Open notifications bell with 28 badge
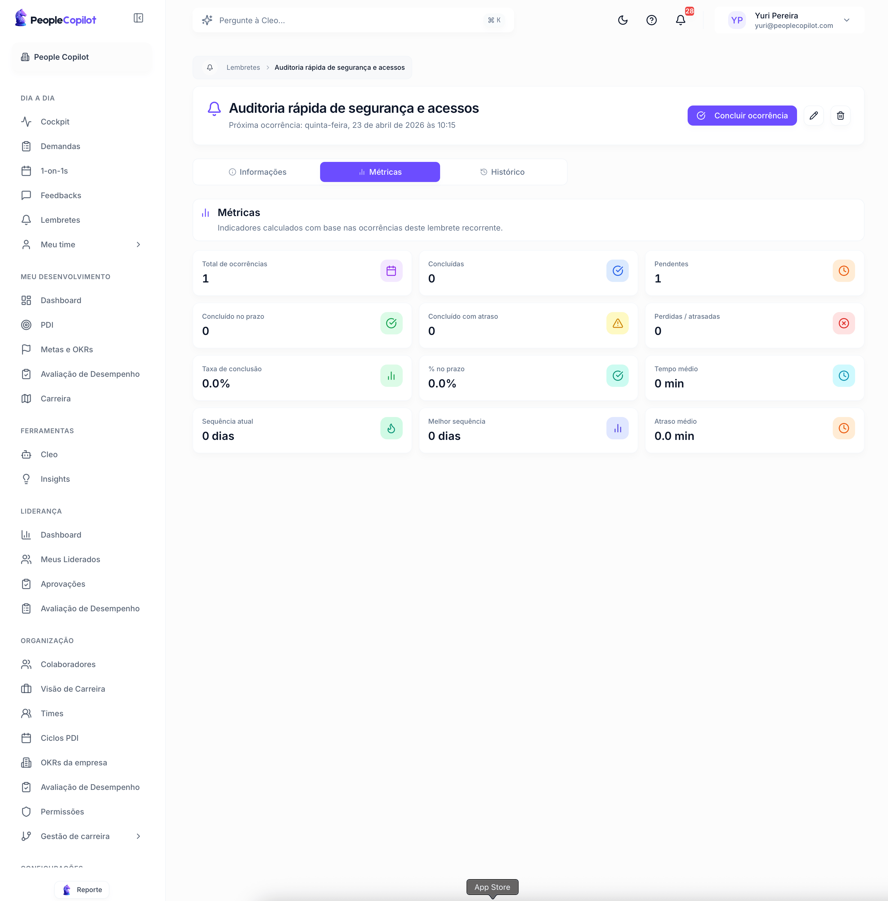The width and height of the screenshot is (888, 901). coord(680,20)
